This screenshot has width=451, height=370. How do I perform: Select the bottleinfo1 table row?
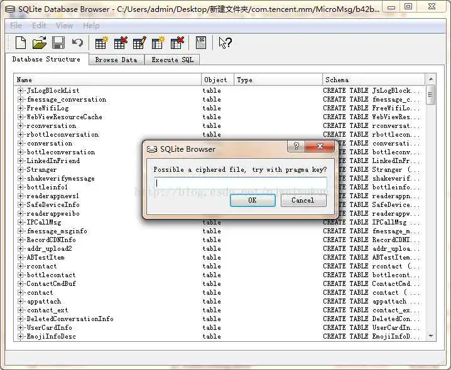[x=47, y=188]
